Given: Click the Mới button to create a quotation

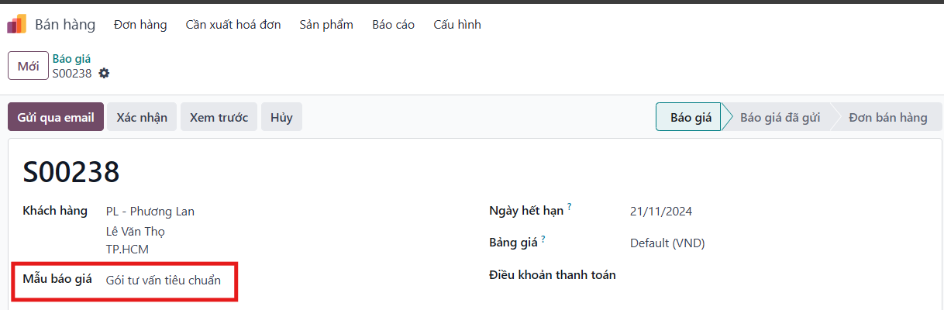Looking at the screenshot, I should tap(29, 66).
